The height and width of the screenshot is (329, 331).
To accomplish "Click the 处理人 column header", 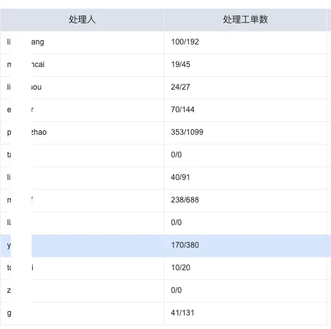I will (x=82, y=20).
